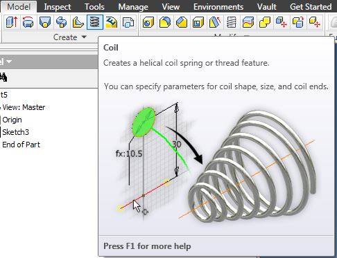Click the Thread tool icon
Screen dimensions: 337x258
pyautogui.click(x=232, y=22)
